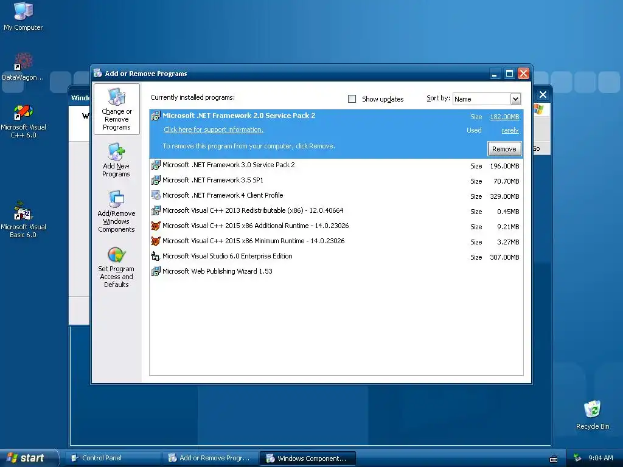The image size is (623, 467).
Task: Select Microsoft .NET Framework 4 Client Profile
Action: (336, 195)
